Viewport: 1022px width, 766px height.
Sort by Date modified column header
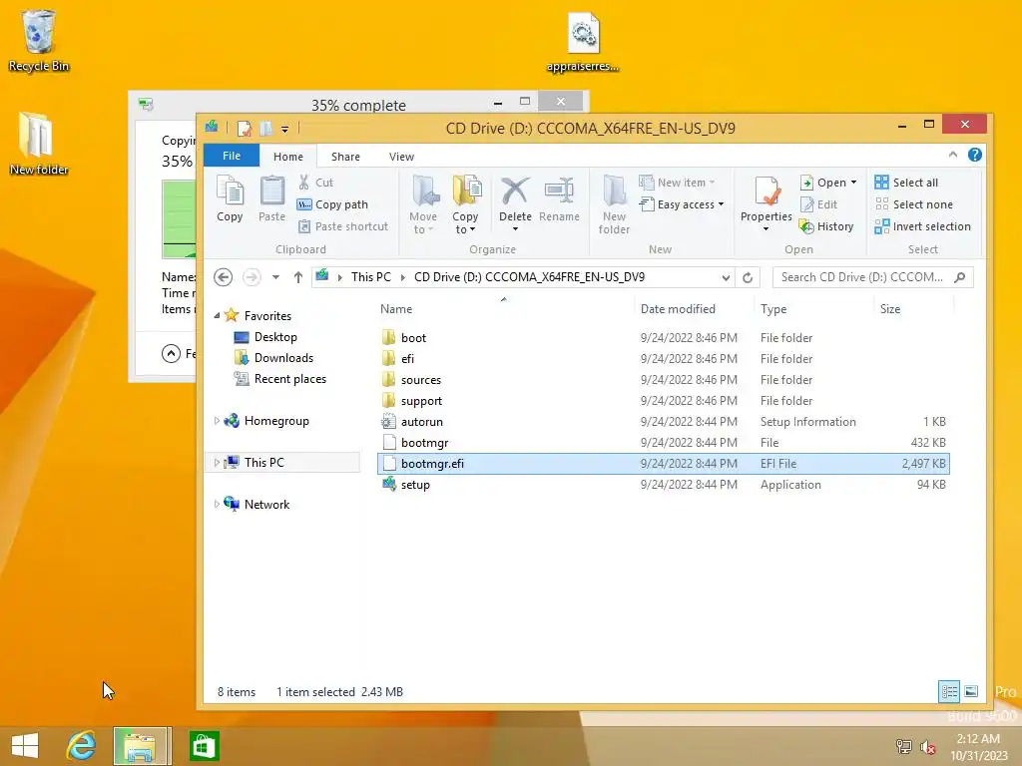point(694,309)
